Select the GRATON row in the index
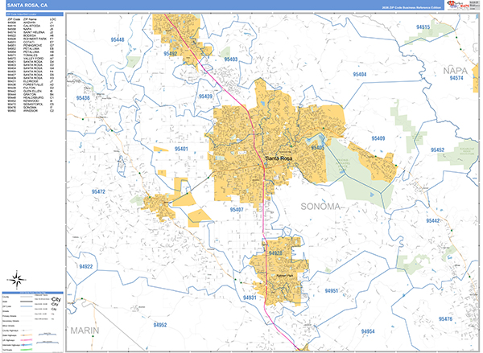Image resolution: width=483 pixels, height=353 pixels. pyautogui.click(x=31, y=95)
